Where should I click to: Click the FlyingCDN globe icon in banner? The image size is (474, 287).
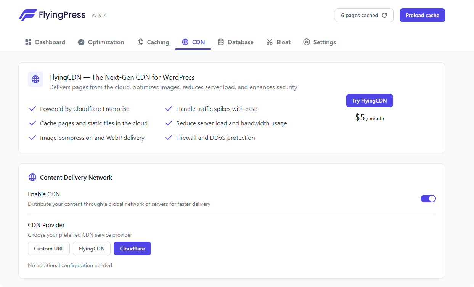(35, 79)
